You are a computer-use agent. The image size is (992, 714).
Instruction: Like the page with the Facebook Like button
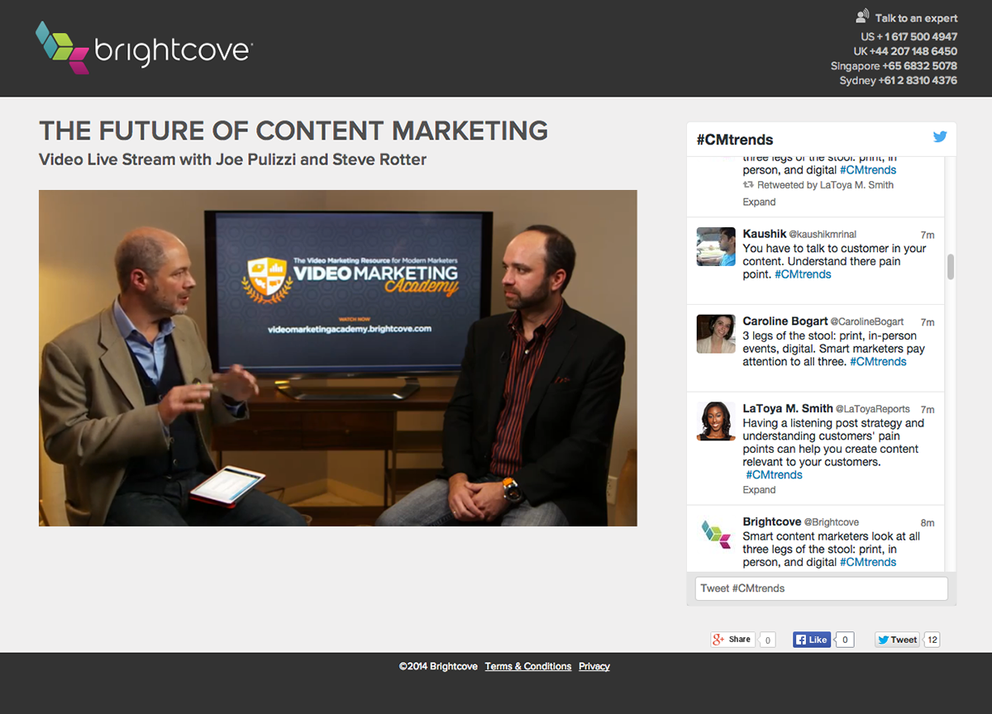(x=812, y=640)
